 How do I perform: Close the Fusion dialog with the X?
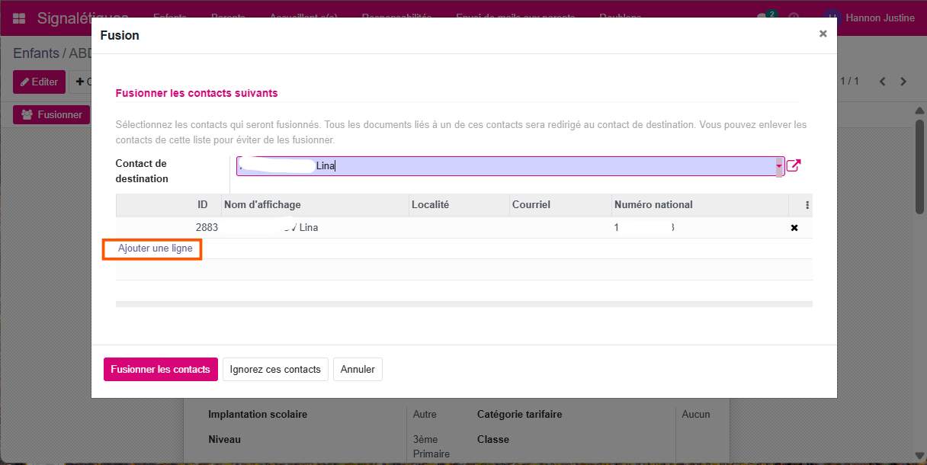pyautogui.click(x=823, y=34)
